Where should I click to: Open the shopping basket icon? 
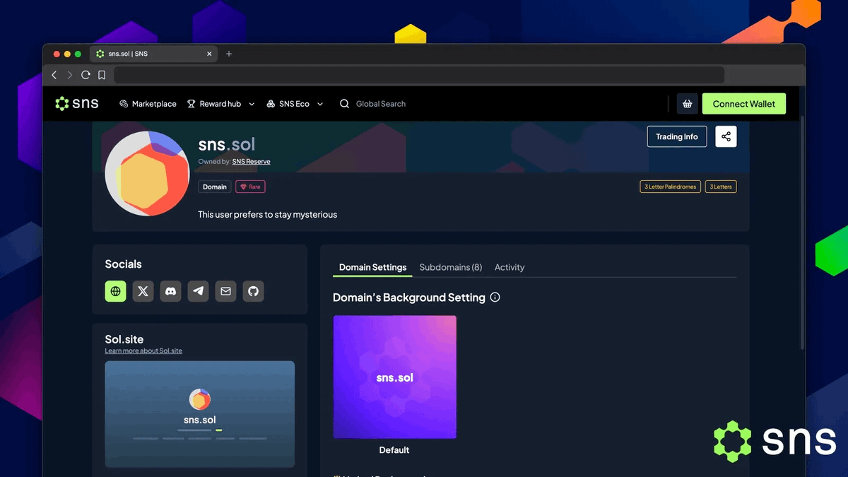687,104
